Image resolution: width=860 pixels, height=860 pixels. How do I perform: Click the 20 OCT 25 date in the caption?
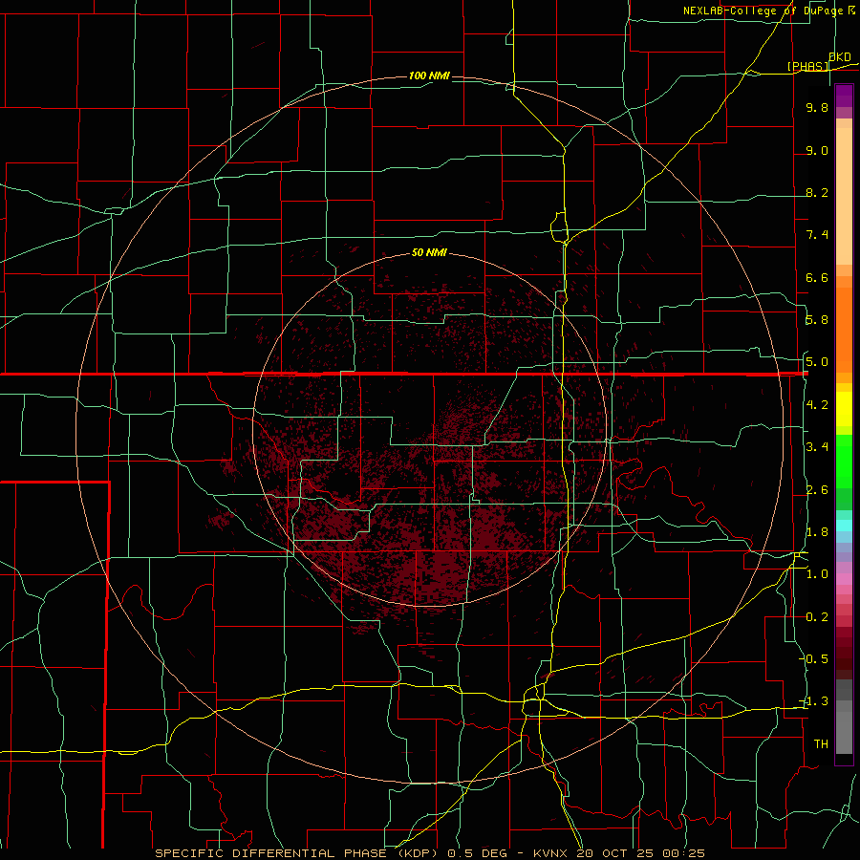pos(616,853)
